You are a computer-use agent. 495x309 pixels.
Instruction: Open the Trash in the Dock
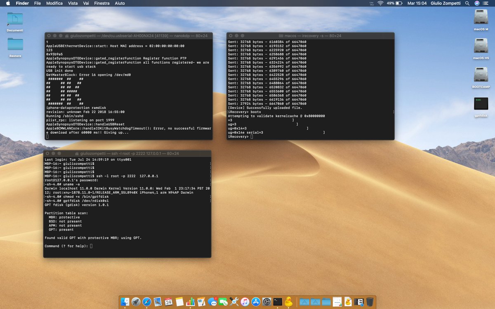point(370,302)
